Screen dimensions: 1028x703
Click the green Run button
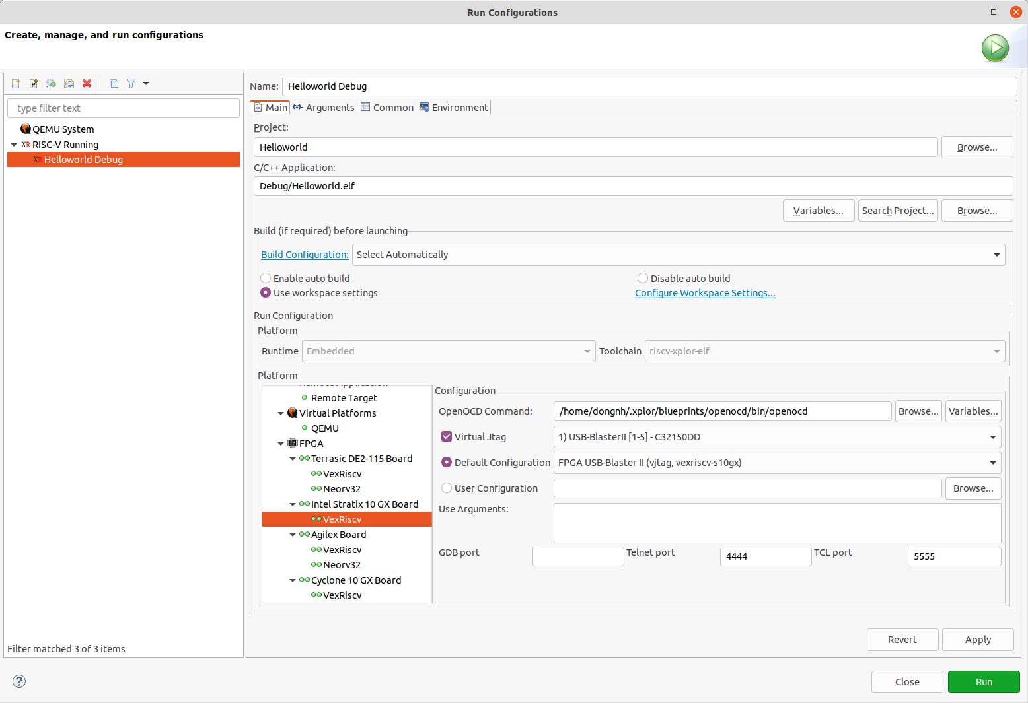tap(984, 682)
